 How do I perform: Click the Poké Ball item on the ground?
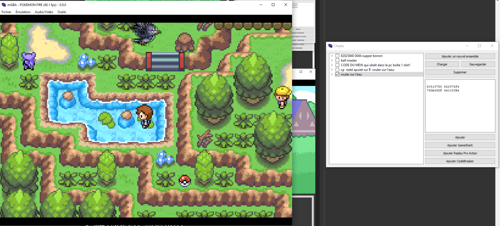point(185,180)
